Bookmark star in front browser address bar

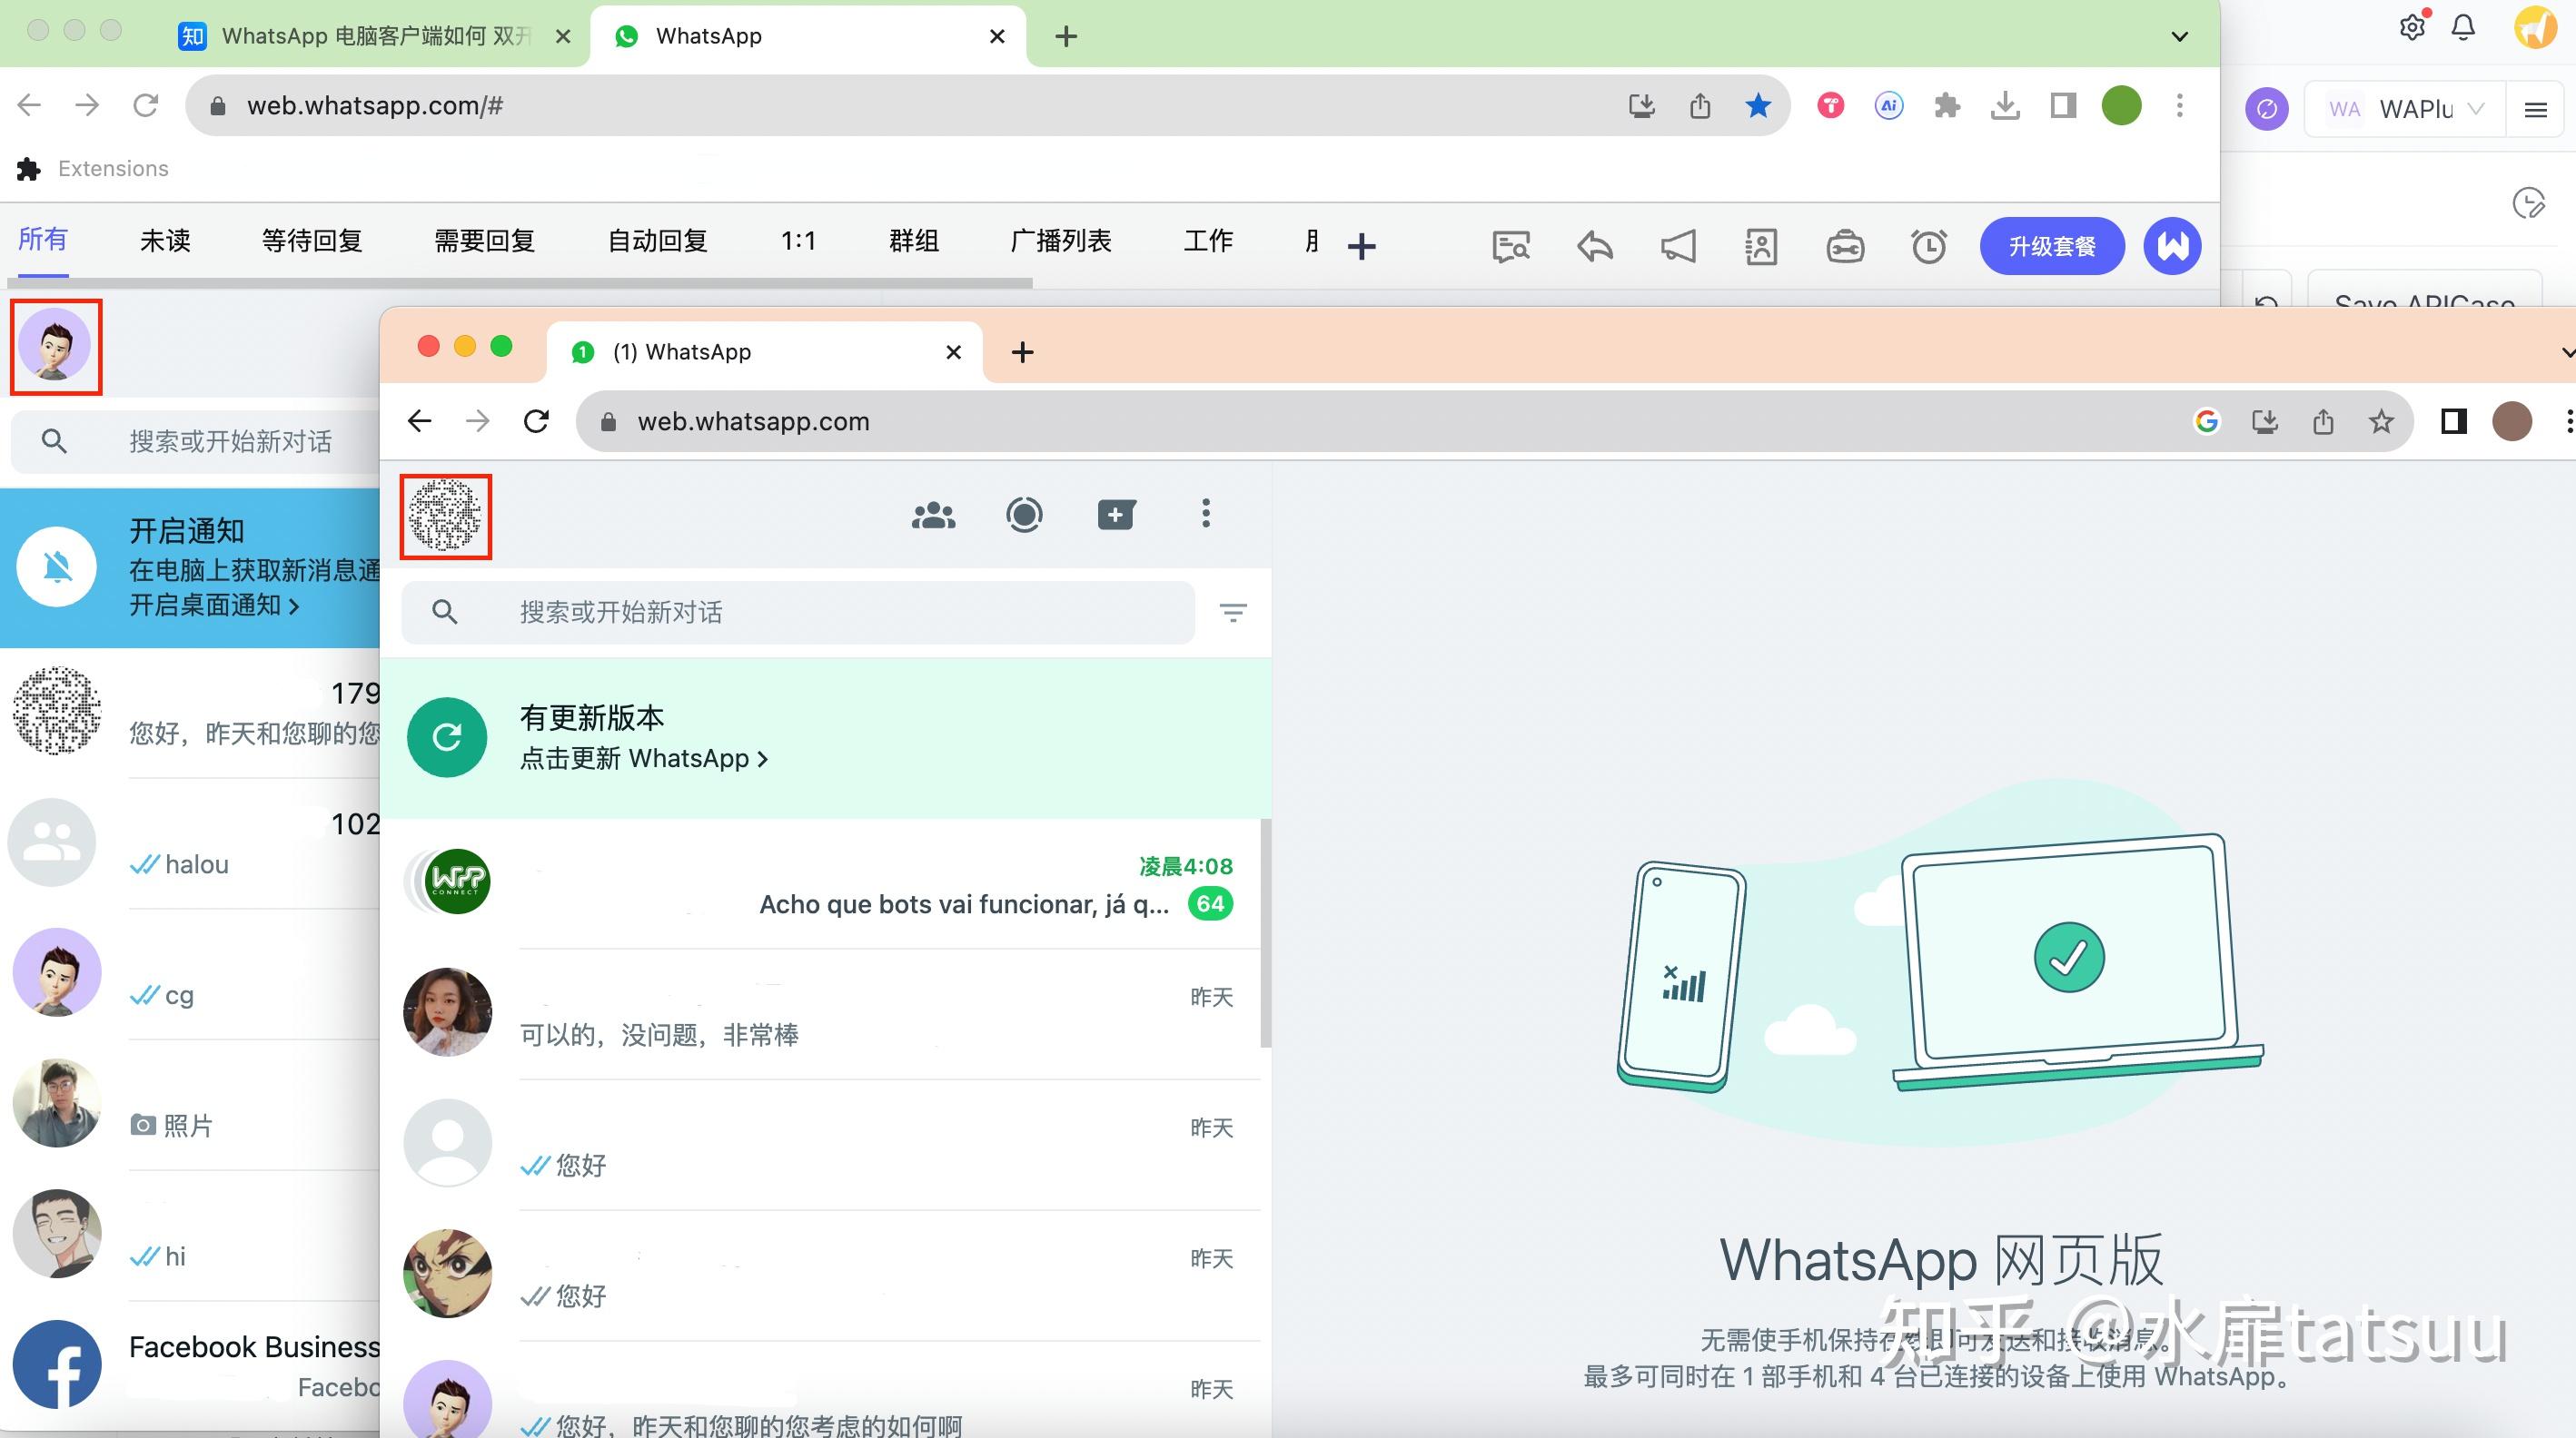coord(2381,422)
